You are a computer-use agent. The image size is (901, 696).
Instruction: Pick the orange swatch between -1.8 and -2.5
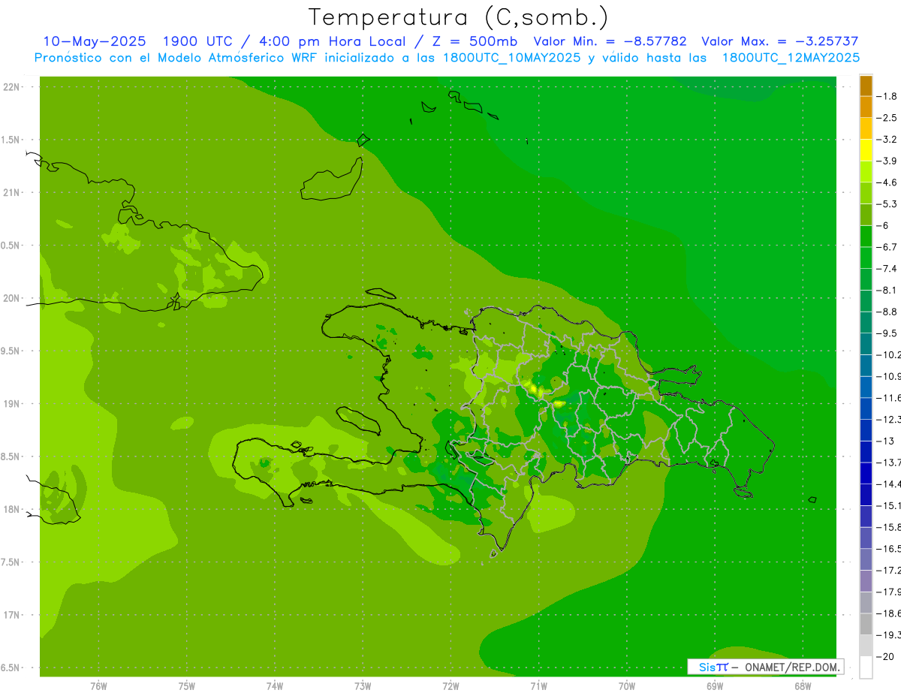coord(866,107)
